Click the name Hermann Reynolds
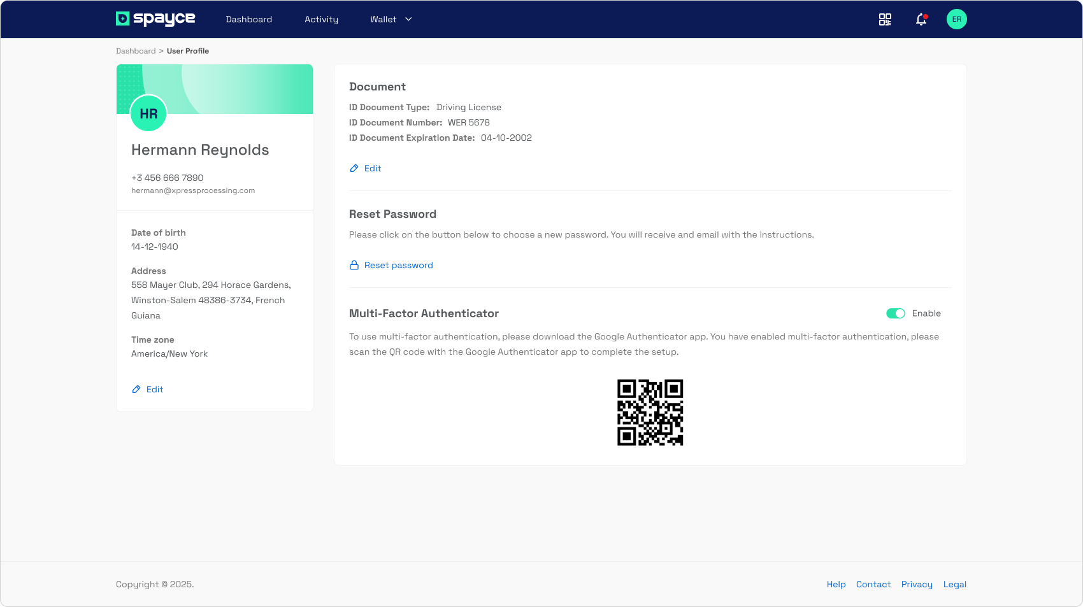This screenshot has height=607, width=1083. (200, 150)
